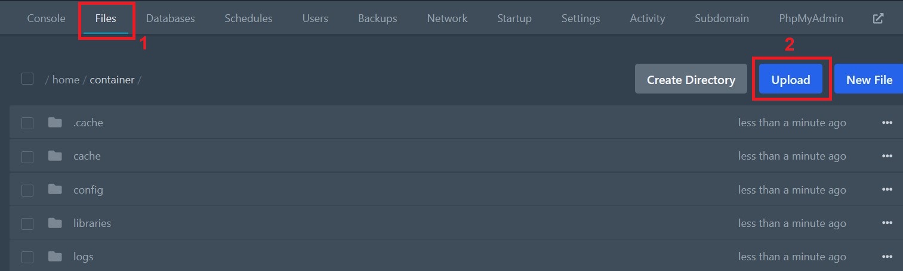Open the three-dot menu for .cache folder
Screen dimensions: 903x271
(887, 123)
